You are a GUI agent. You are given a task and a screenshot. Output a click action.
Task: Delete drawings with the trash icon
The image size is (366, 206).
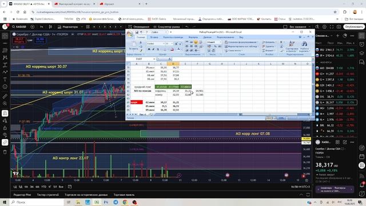click(5, 152)
